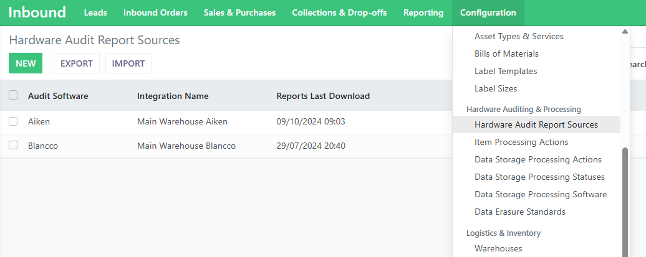646x257 pixels.
Task: Choose Item Processing Actions menu entry
Action: tap(521, 142)
